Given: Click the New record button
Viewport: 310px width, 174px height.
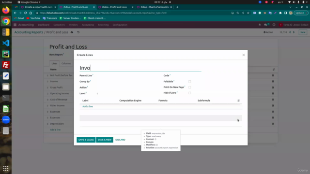Looking at the screenshot, I should [x=303, y=32].
